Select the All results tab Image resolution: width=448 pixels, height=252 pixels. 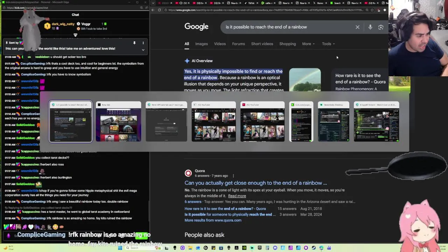(187, 44)
